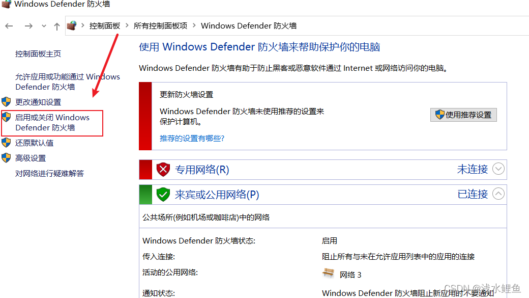Expand chevron after 所有控制面板项 breadcrumb

(x=194, y=25)
